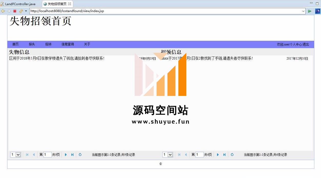Viewport: 321px width, 178px height.
Task: Go to first page in 招领信息 pager
Action: [179, 155]
